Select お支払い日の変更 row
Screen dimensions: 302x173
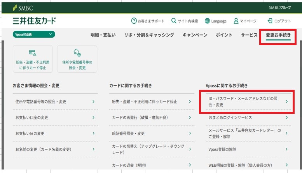click(x=55, y=133)
